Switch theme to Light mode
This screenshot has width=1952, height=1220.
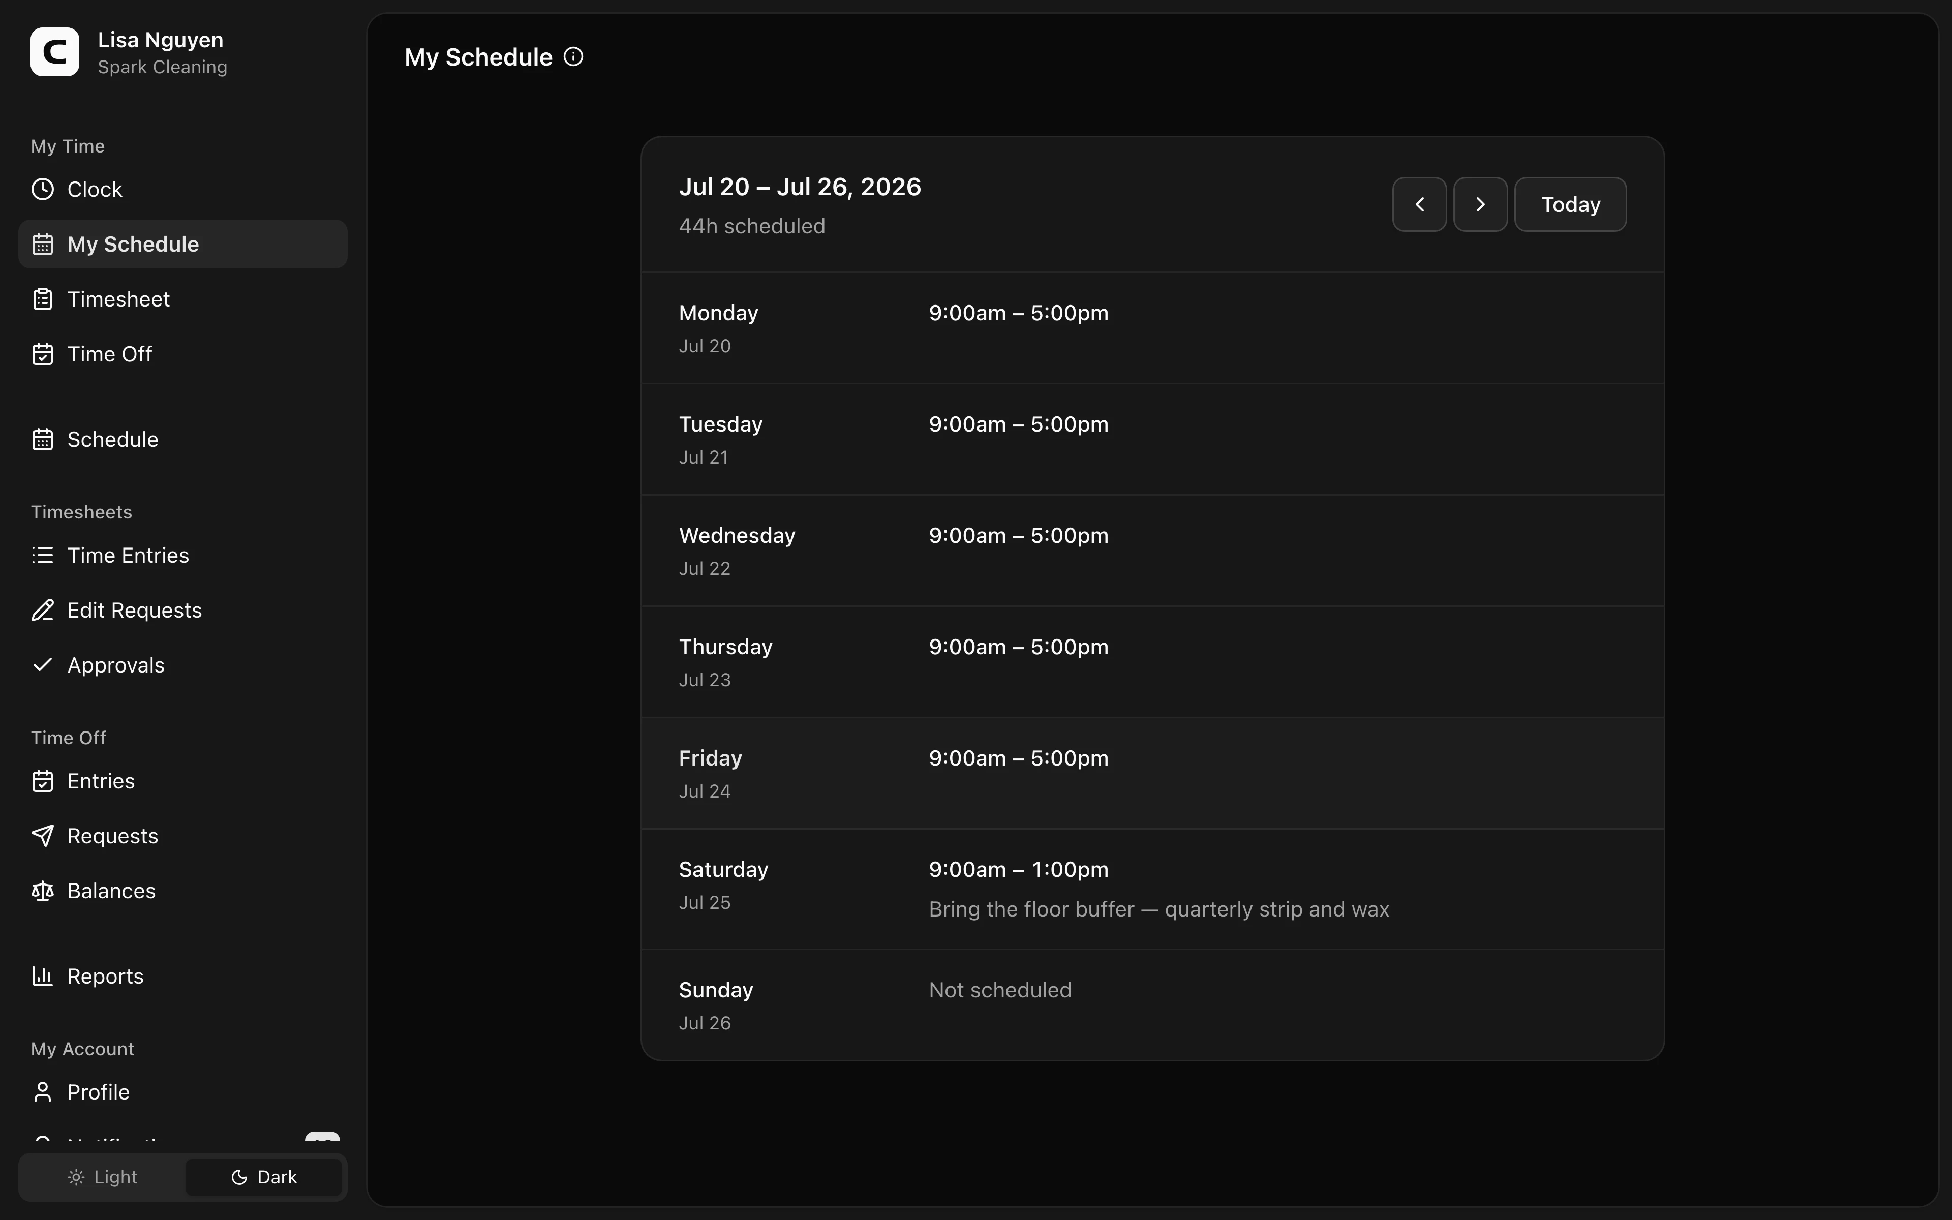[x=103, y=1177]
